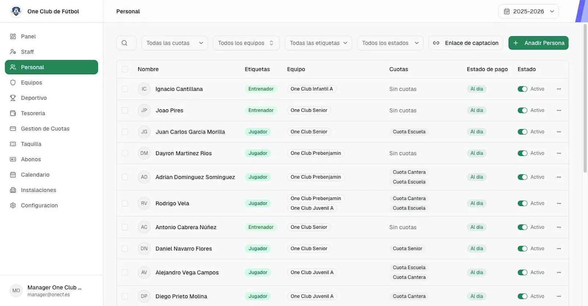
Task: Open Taquilla in sidebar
Action: click(51, 144)
